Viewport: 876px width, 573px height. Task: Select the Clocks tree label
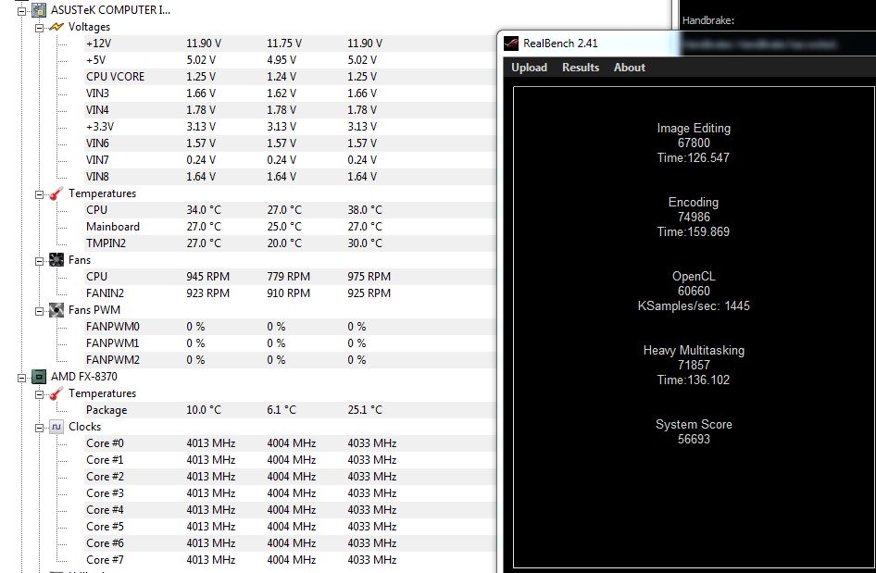point(85,427)
